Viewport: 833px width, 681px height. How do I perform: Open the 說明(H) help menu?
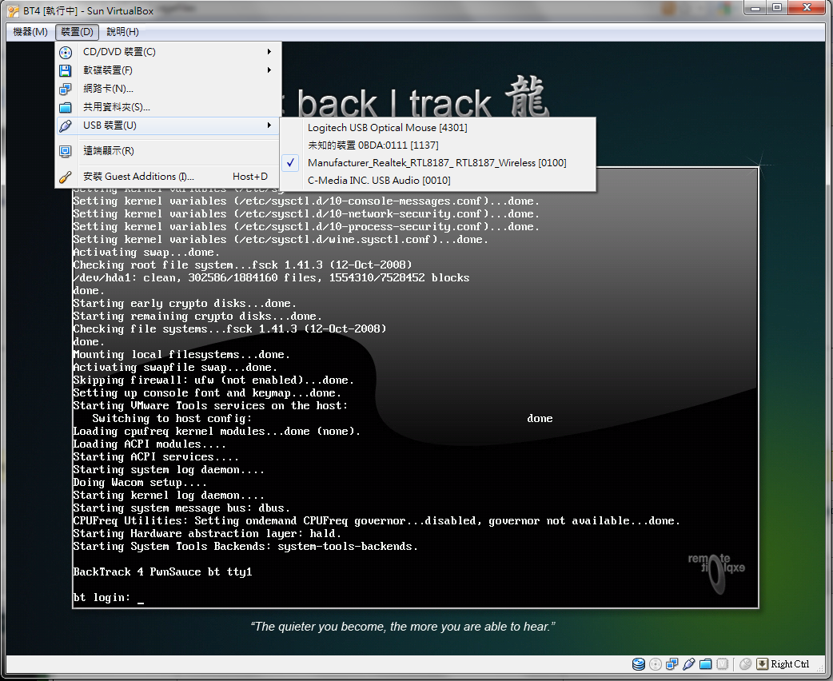tap(123, 32)
